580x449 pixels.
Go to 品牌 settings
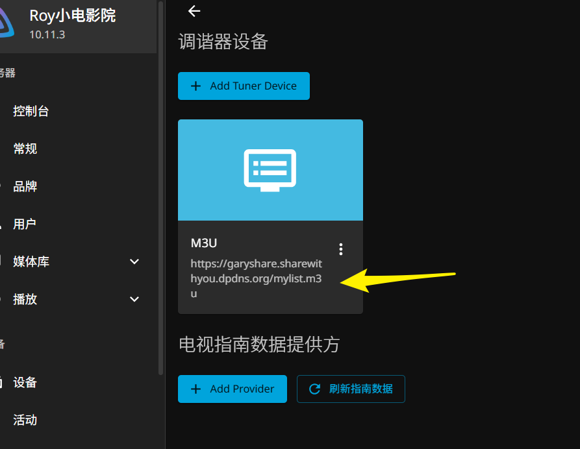25,186
